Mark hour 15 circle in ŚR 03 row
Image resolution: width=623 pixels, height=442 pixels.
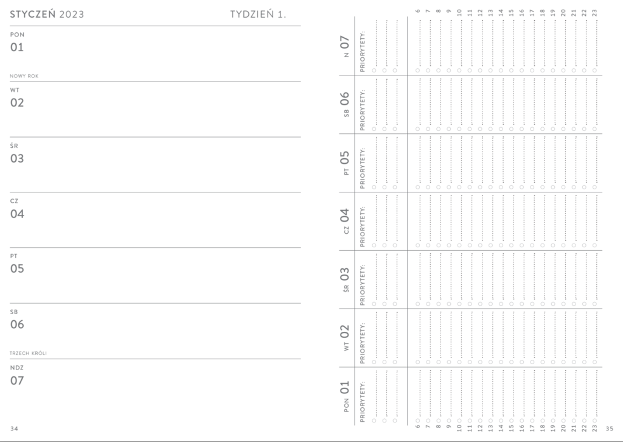[x=511, y=304]
